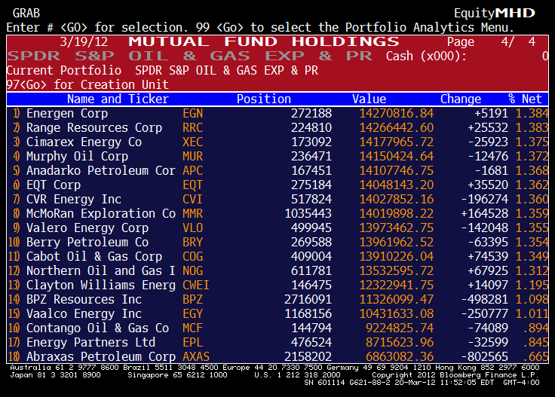Select row 5 Anadarko Petroleum Cor
The width and height of the screenshot is (555, 397).
(x=277, y=171)
